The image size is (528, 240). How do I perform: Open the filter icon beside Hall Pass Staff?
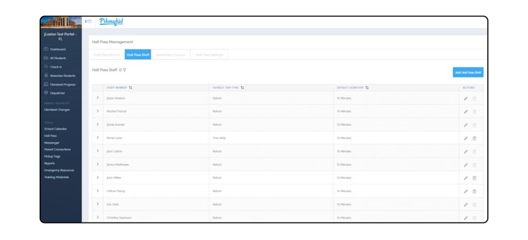click(125, 70)
